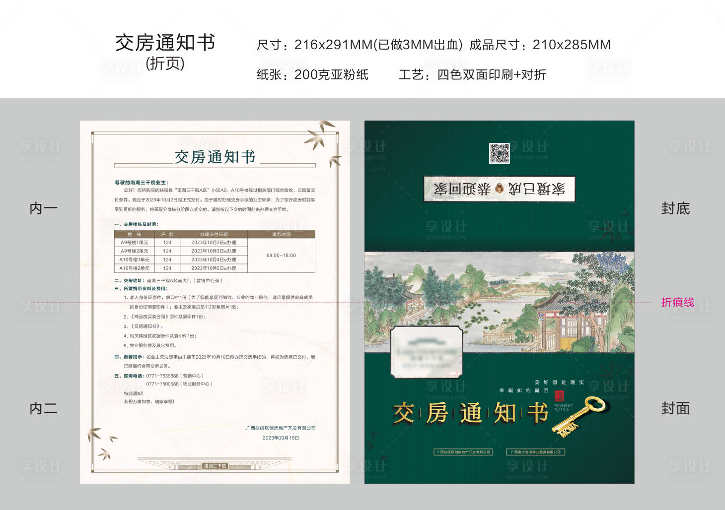Select slogan 幸福如约而至
The width and height of the screenshot is (725, 510).
tap(524, 390)
